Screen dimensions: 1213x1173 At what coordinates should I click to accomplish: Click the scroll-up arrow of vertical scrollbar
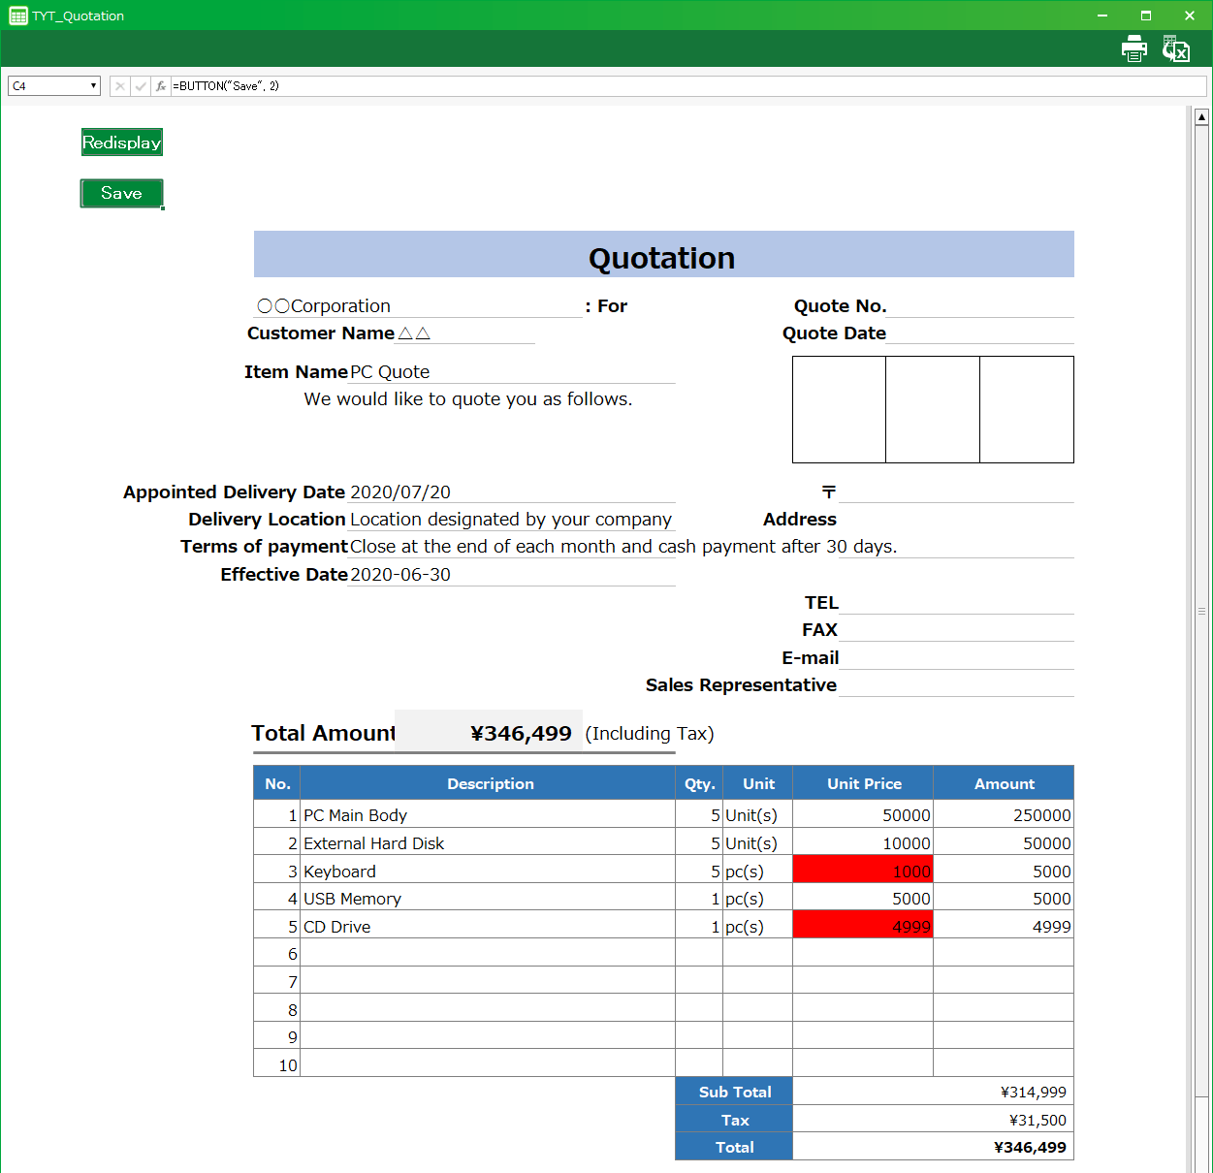point(1201,117)
